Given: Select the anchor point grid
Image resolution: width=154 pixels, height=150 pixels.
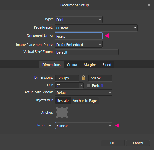Looking at the screenshot, I should tap(62, 112).
